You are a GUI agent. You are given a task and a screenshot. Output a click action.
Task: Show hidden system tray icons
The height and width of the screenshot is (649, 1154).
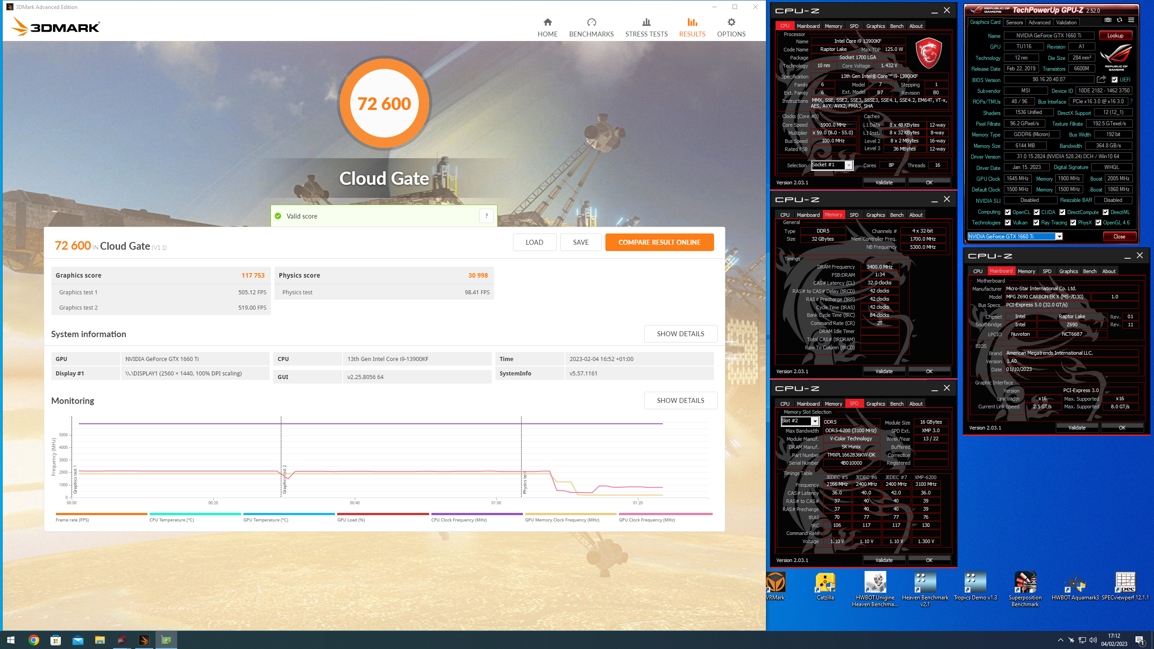(x=1060, y=640)
